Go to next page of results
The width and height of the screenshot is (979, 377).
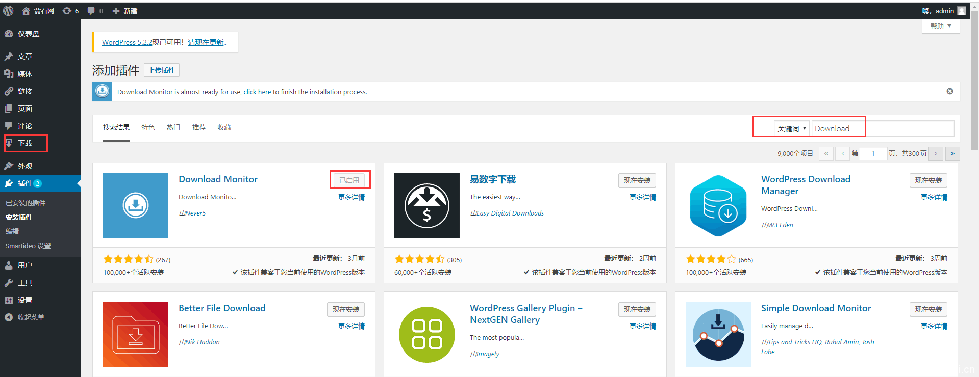936,153
